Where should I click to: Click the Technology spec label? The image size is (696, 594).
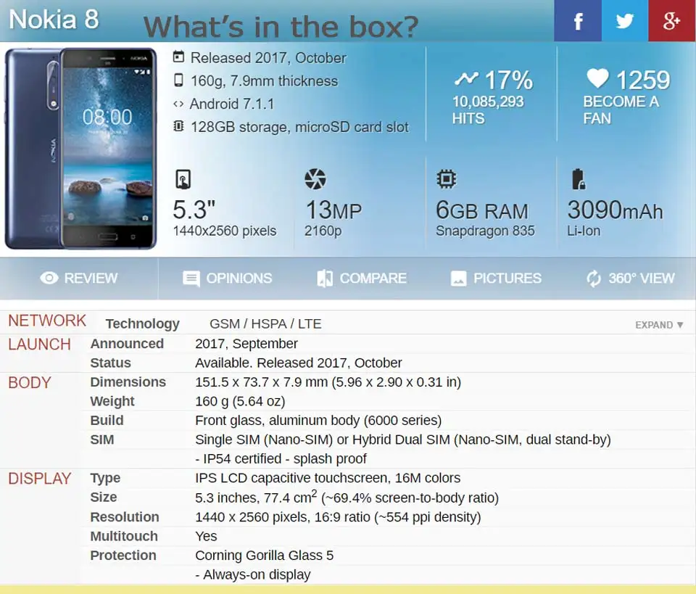(x=143, y=323)
